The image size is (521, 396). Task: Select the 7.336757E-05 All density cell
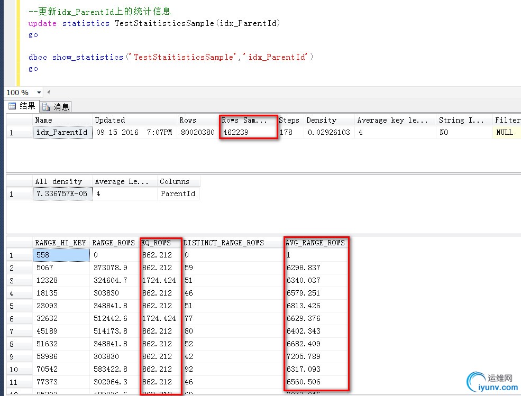(61, 194)
